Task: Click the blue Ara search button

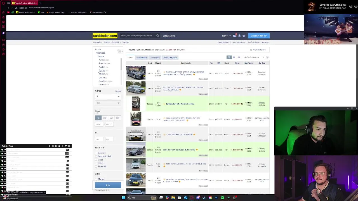Action: pos(108,185)
